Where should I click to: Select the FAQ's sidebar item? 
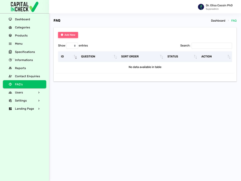coord(25,84)
